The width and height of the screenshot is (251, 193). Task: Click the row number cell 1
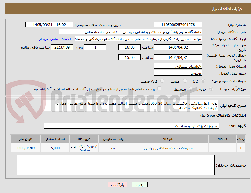click(240, 148)
